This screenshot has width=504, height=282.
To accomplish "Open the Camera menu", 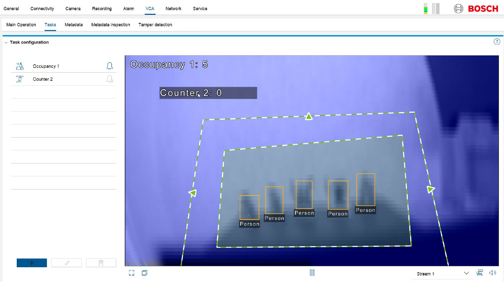I will 73,9.
